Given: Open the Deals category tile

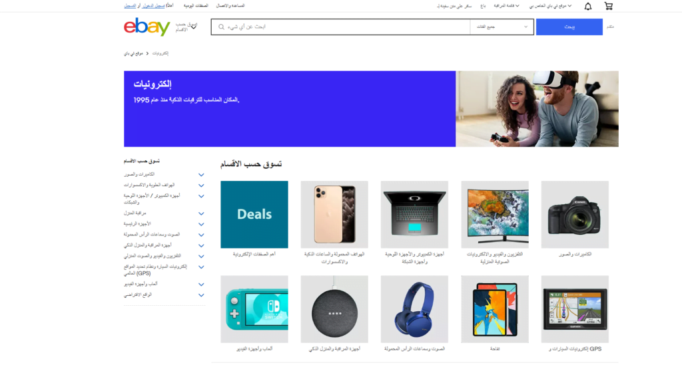Looking at the screenshot, I should tap(254, 215).
